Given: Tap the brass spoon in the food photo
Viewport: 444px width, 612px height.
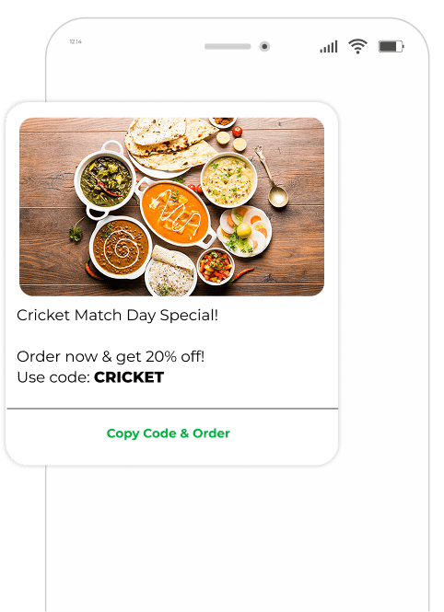Looking at the screenshot, I should 272,177.
